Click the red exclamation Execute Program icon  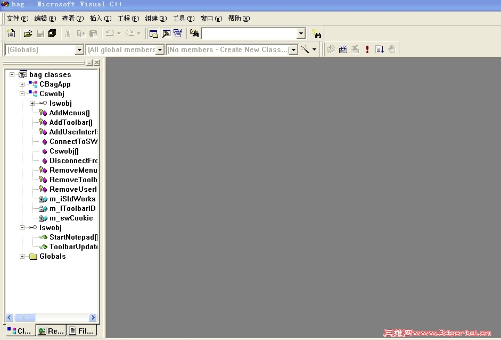[367, 49]
